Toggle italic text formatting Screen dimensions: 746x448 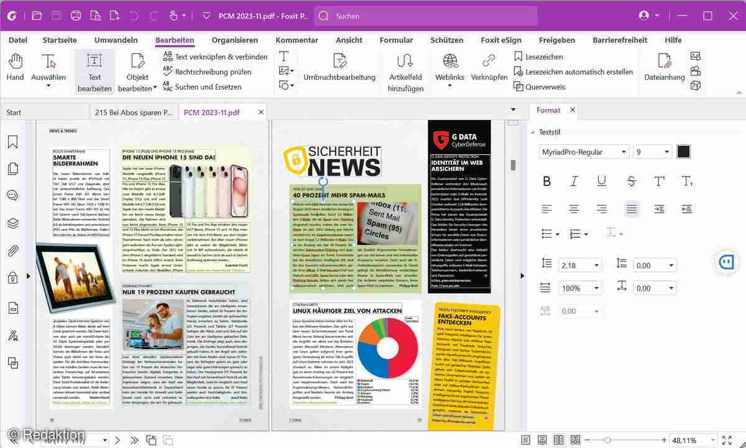(x=574, y=181)
